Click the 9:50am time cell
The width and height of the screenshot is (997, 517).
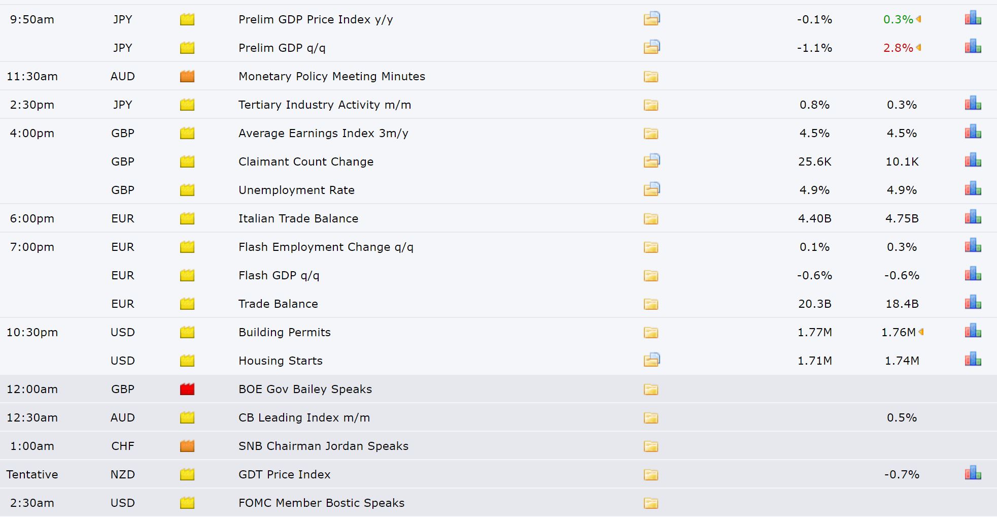(32, 20)
